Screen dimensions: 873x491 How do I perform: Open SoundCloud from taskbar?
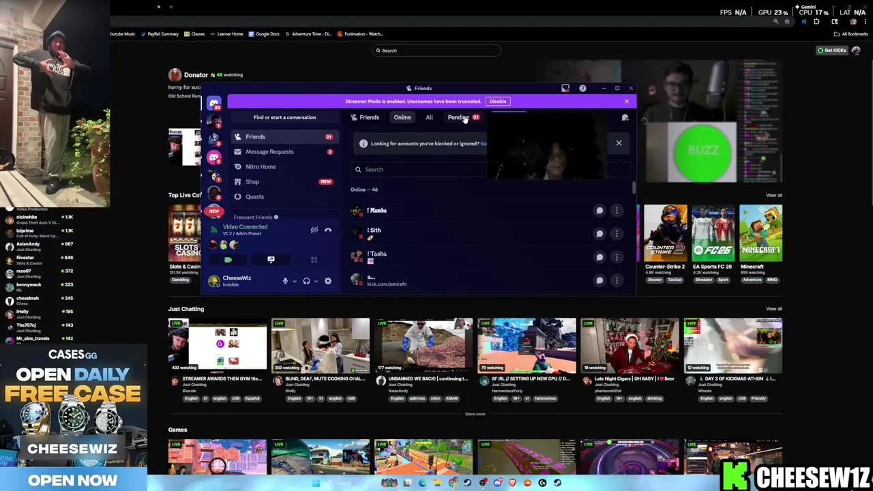[x=527, y=483]
